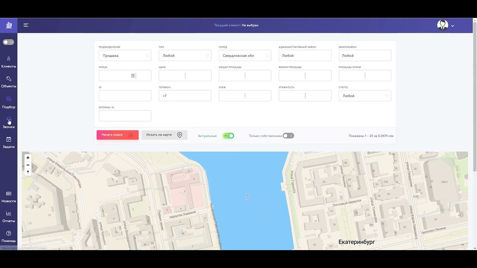Open Подразделение dropdown Продажа
The width and height of the screenshot is (477, 268).
tap(125, 55)
